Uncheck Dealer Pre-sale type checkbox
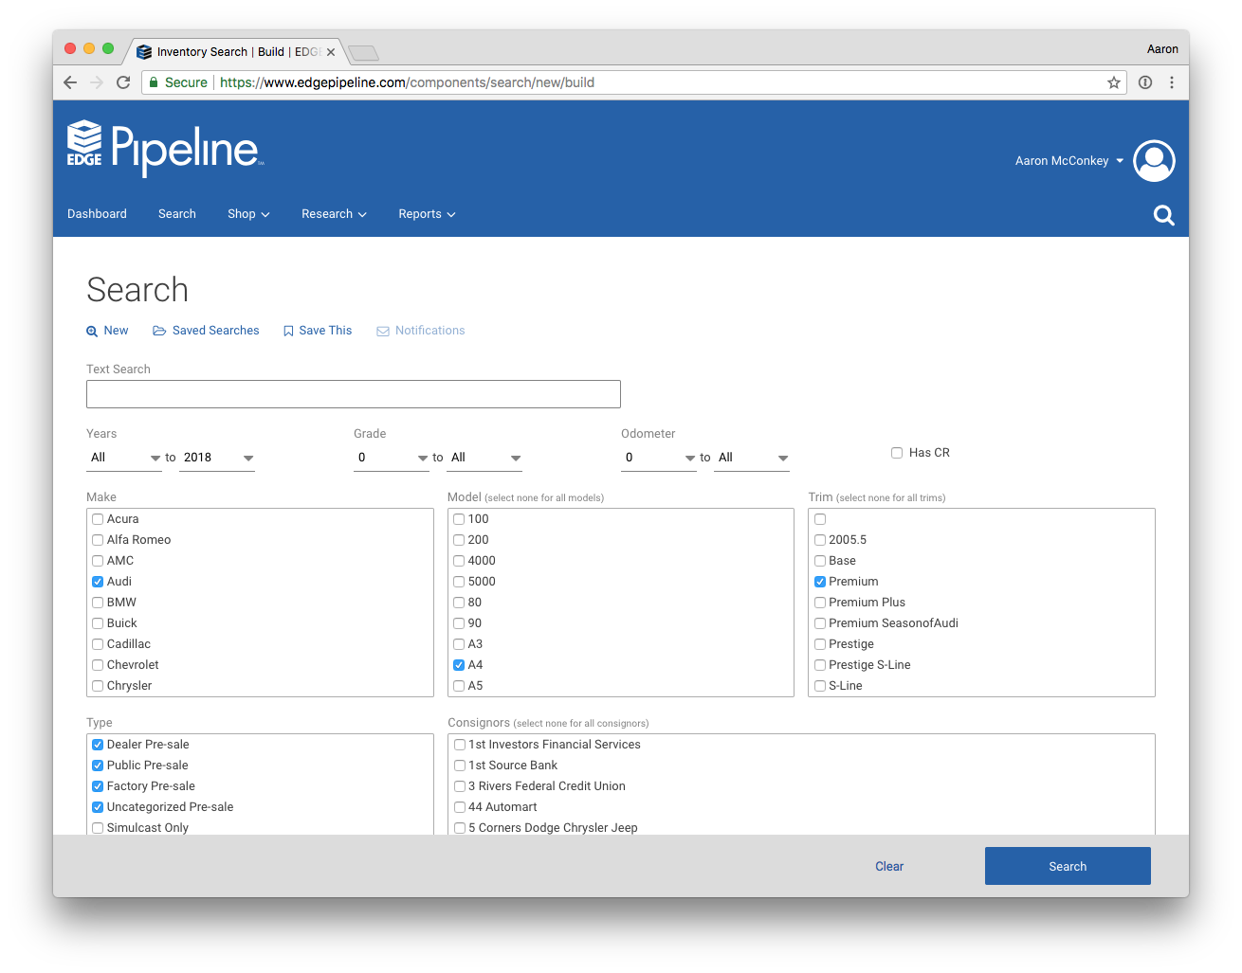The image size is (1242, 973). click(98, 745)
